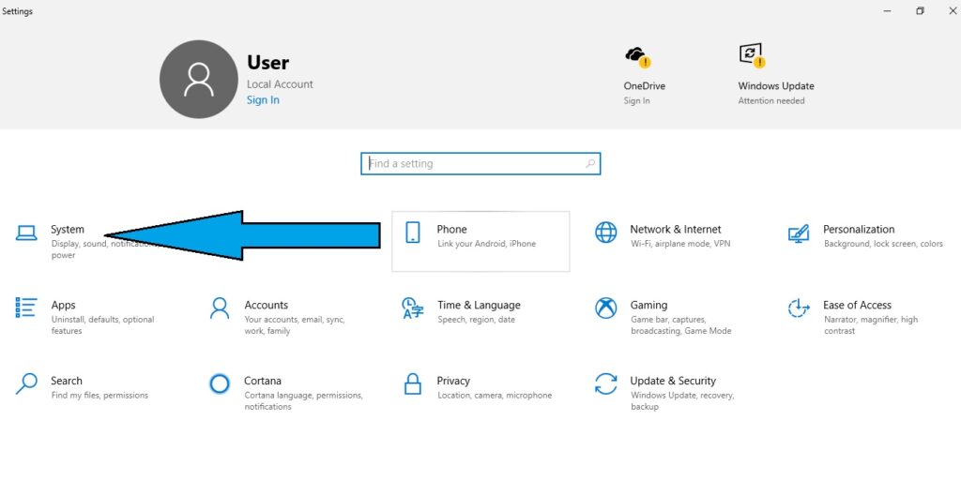Select the Accounts category title

point(266,305)
